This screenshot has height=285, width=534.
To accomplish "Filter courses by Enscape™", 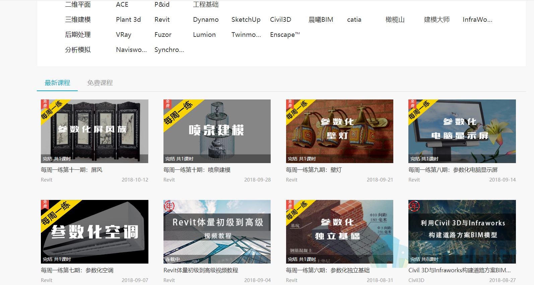I will click(x=285, y=34).
